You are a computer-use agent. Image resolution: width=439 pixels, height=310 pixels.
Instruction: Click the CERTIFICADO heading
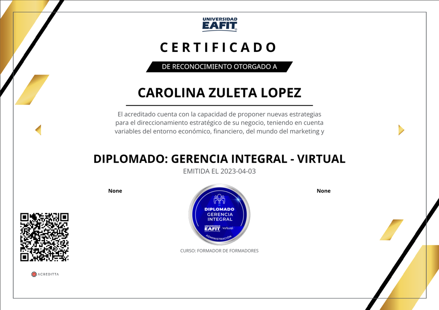218,47
